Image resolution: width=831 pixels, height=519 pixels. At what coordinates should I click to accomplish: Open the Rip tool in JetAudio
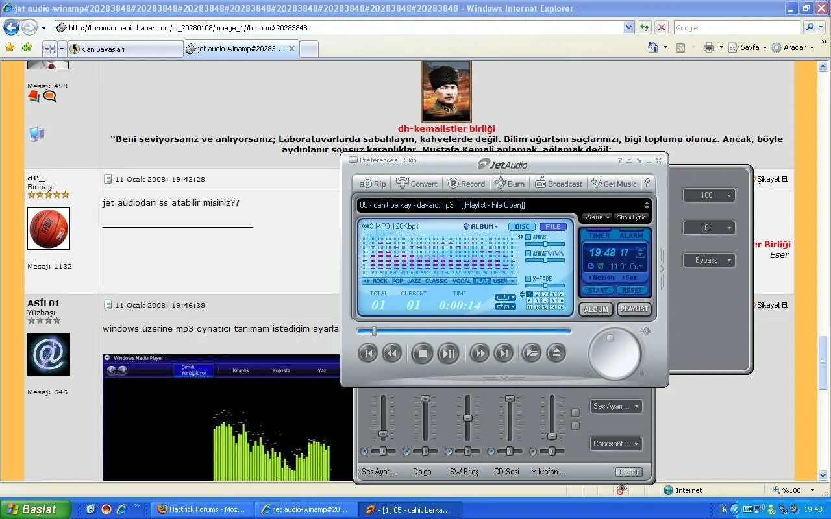pyautogui.click(x=373, y=184)
